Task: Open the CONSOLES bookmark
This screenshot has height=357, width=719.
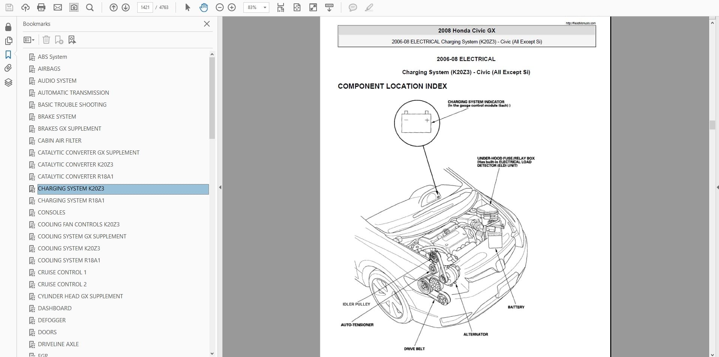Action: pyautogui.click(x=51, y=213)
